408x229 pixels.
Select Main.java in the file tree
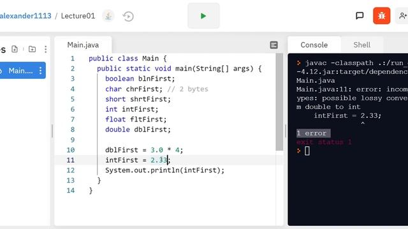click(x=21, y=71)
